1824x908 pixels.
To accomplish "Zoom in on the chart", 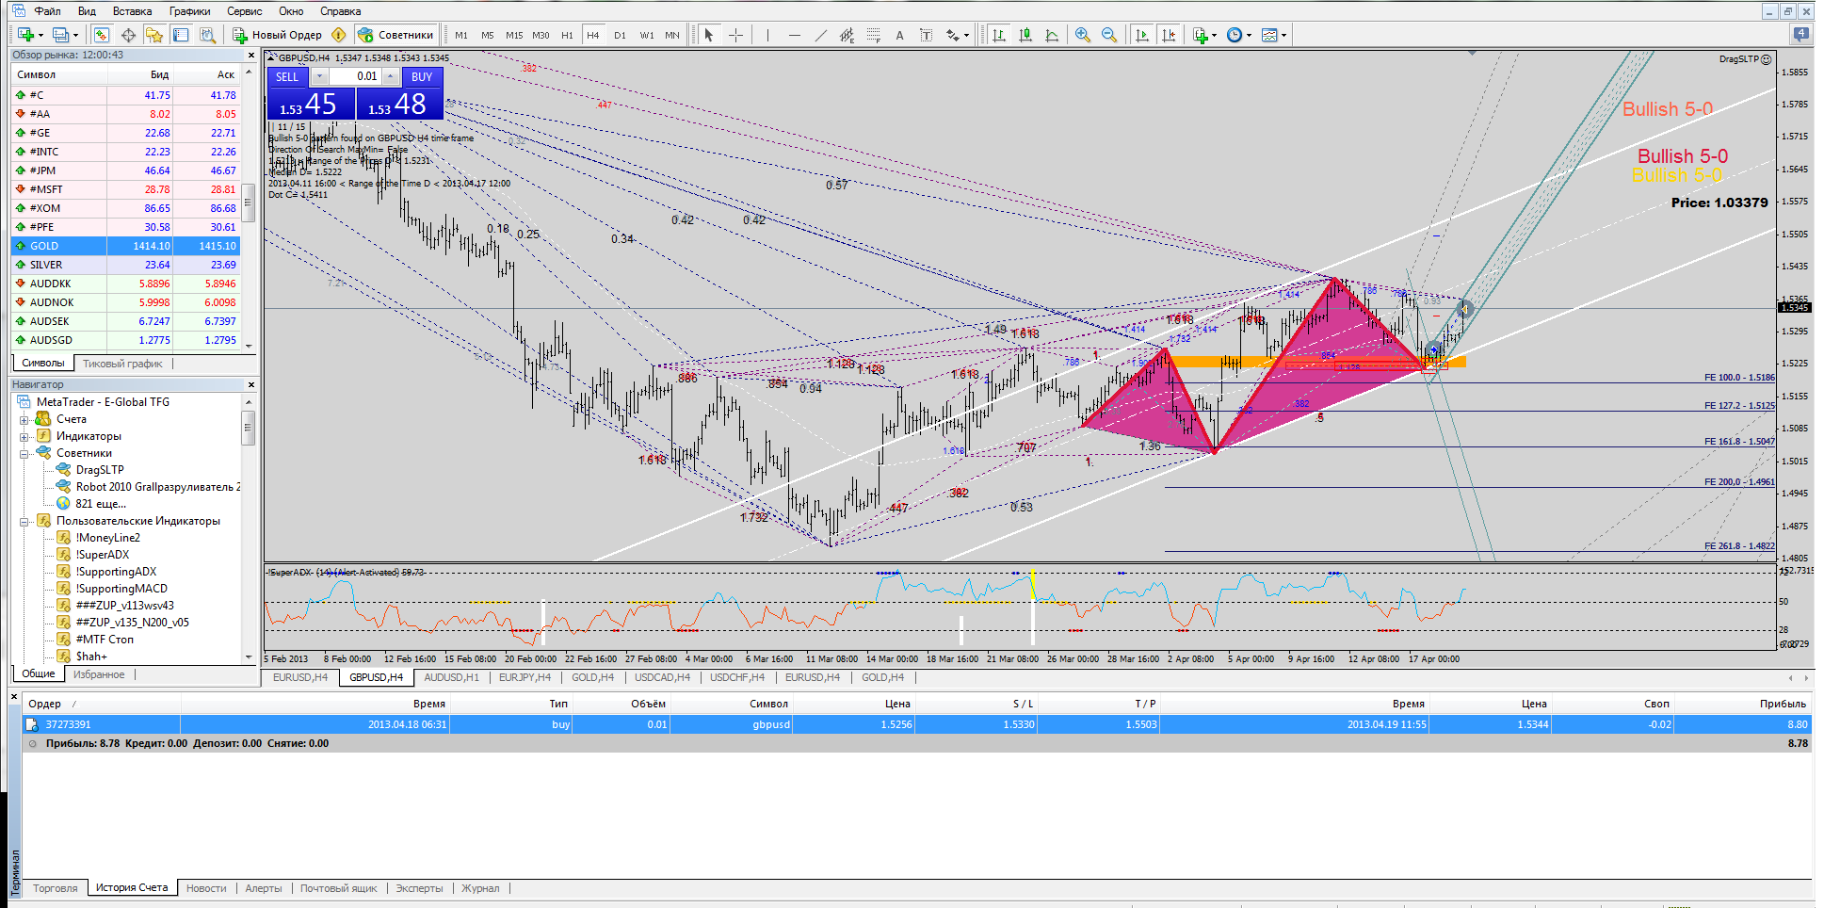I will [1083, 35].
